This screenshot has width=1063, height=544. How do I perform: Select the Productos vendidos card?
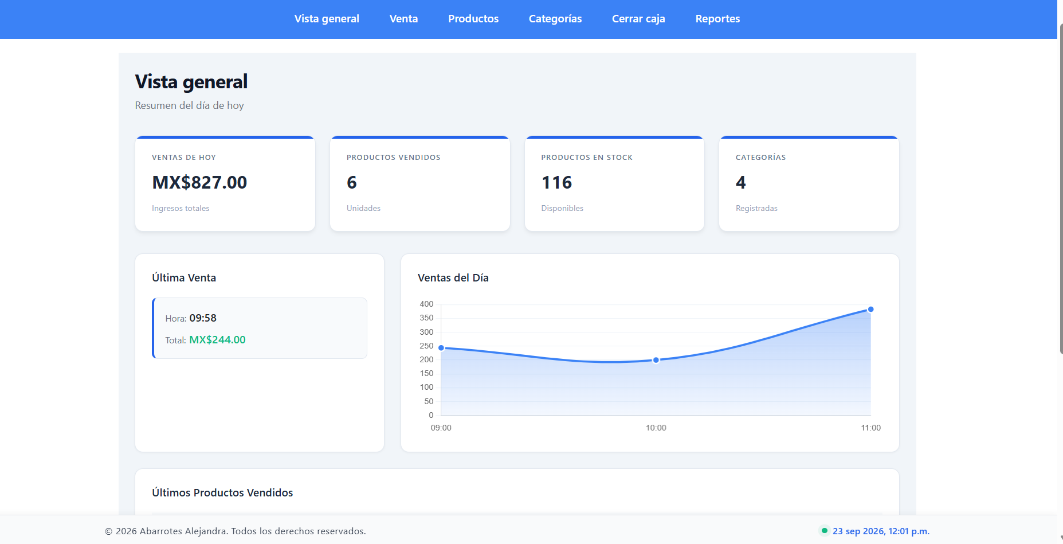tap(420, 183)
